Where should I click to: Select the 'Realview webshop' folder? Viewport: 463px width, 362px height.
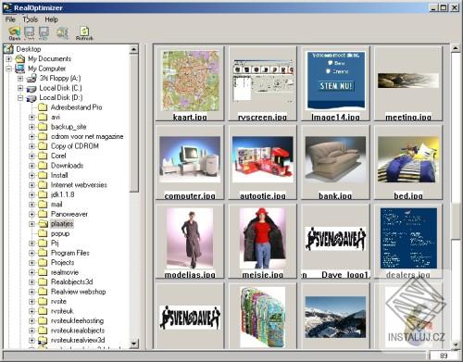pos(79,292)
